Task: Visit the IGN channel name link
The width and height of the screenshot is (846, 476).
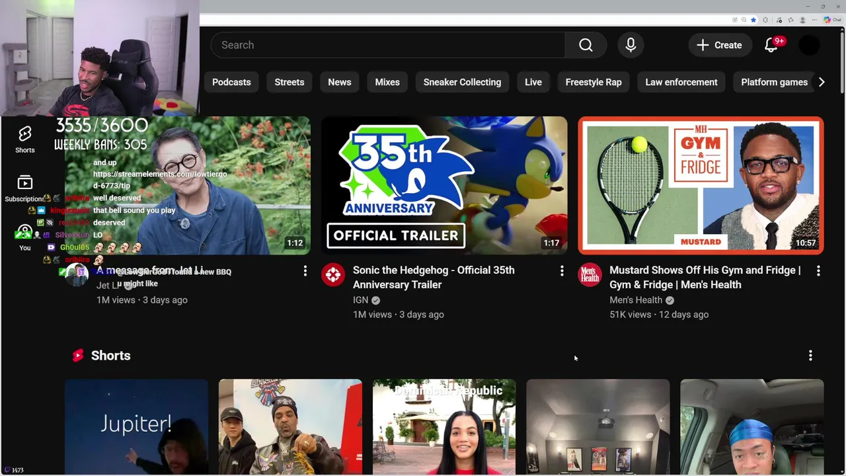Action: coord(360,300)
